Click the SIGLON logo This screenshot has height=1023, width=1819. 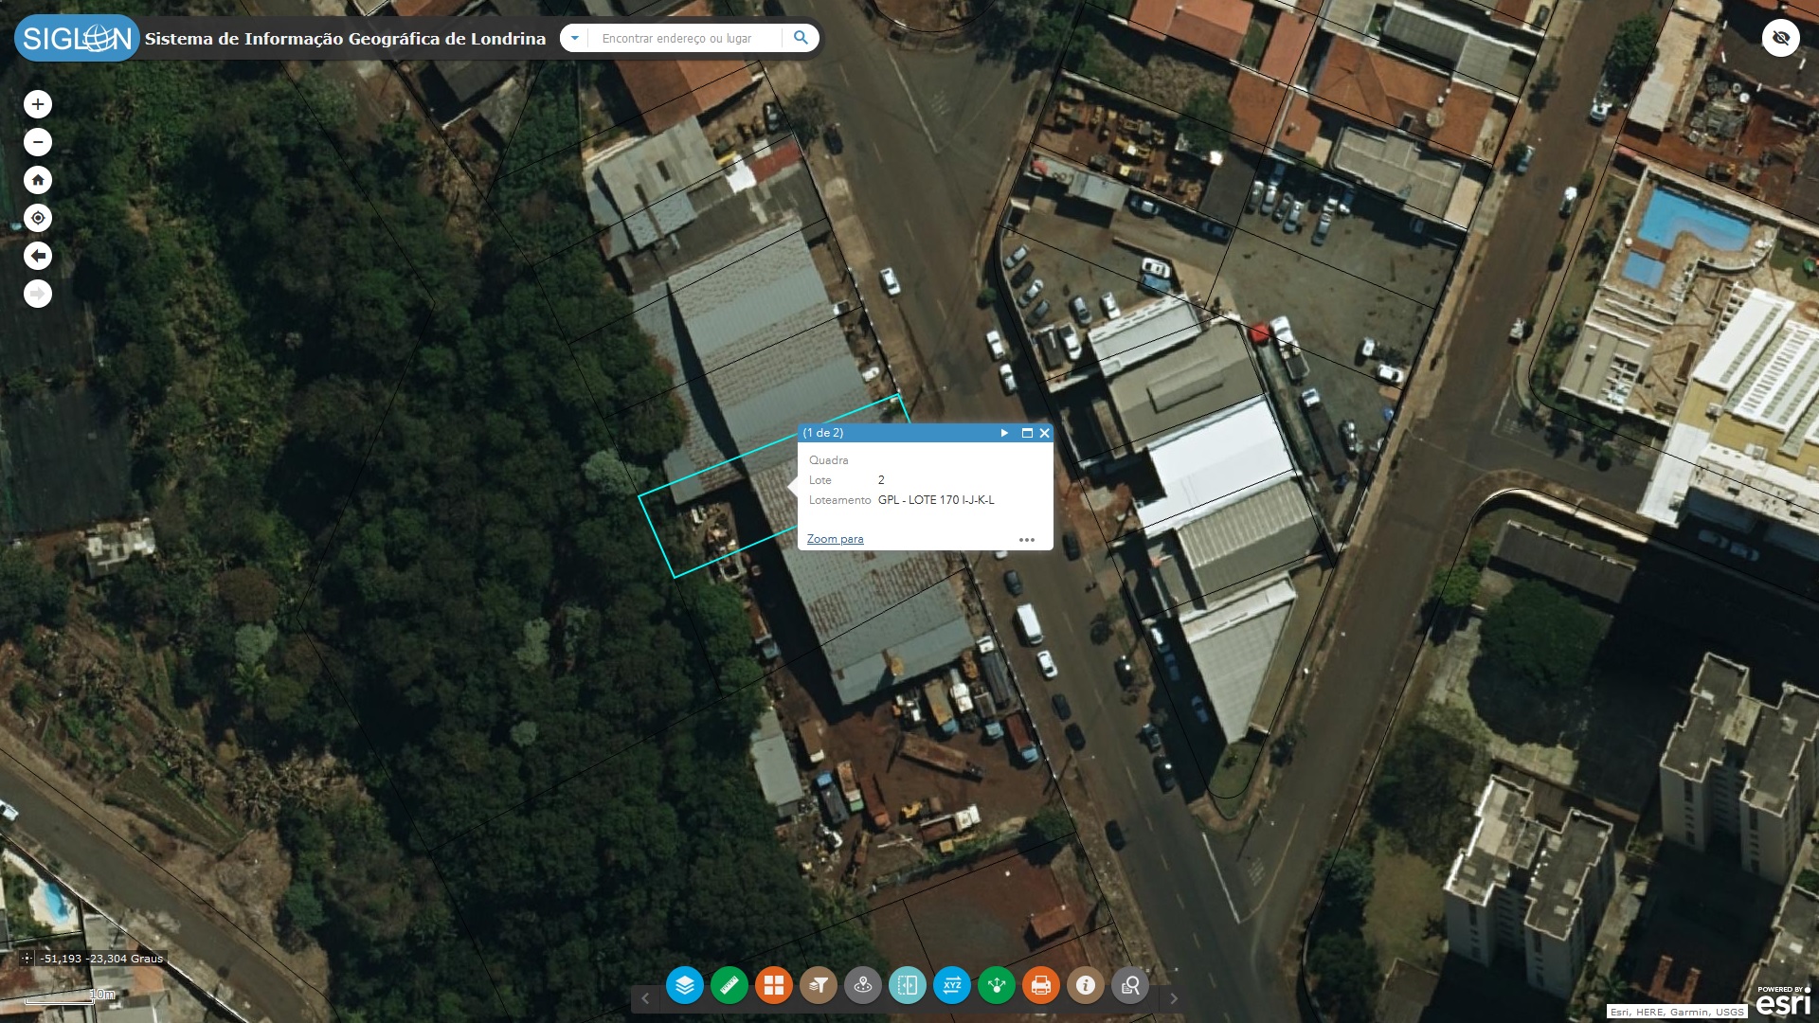point(77,38)
